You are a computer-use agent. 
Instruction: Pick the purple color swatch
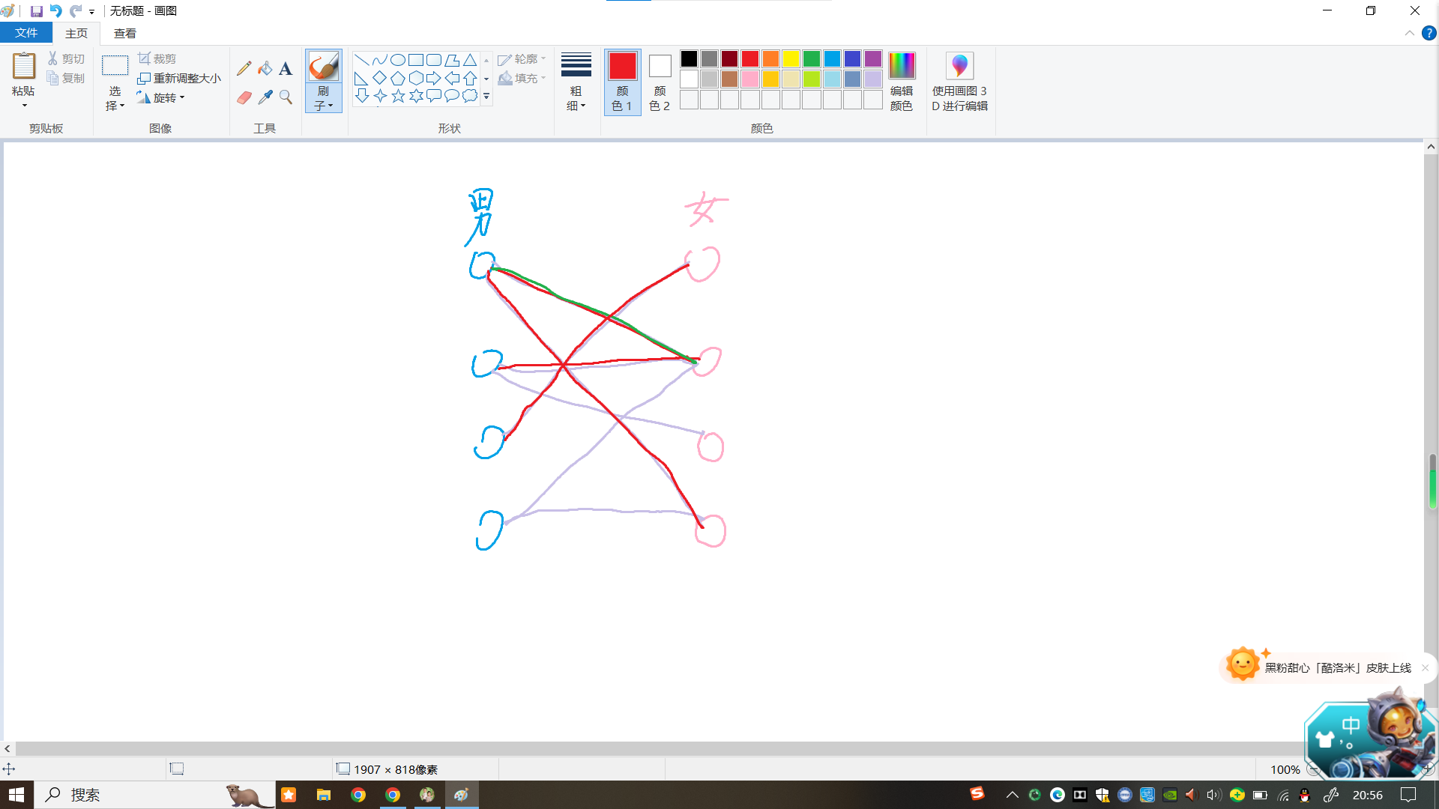pyautogui.click(x=872, y=58)
